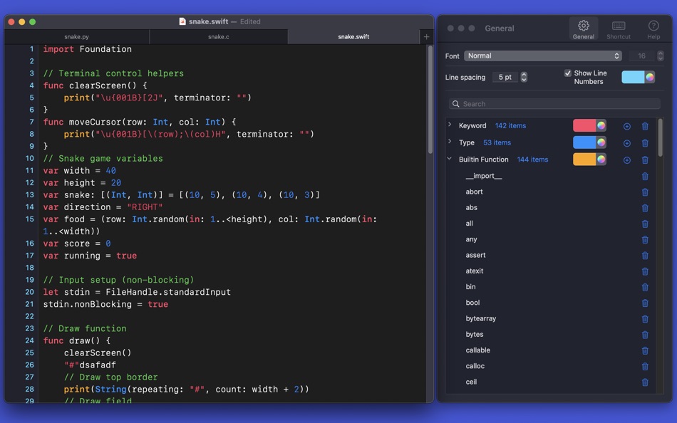Click the settings list scrollbar
Image resolution: width=677 pixels, height=423 pixels.
point(660,137)
